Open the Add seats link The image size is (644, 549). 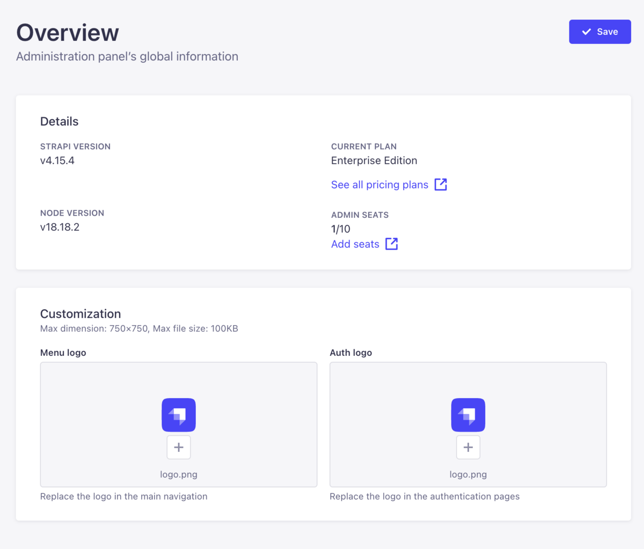point(364,244)
